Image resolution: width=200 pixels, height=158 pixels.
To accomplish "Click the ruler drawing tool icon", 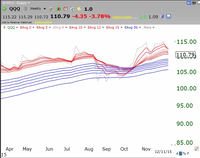I will [x=196, y=148].
